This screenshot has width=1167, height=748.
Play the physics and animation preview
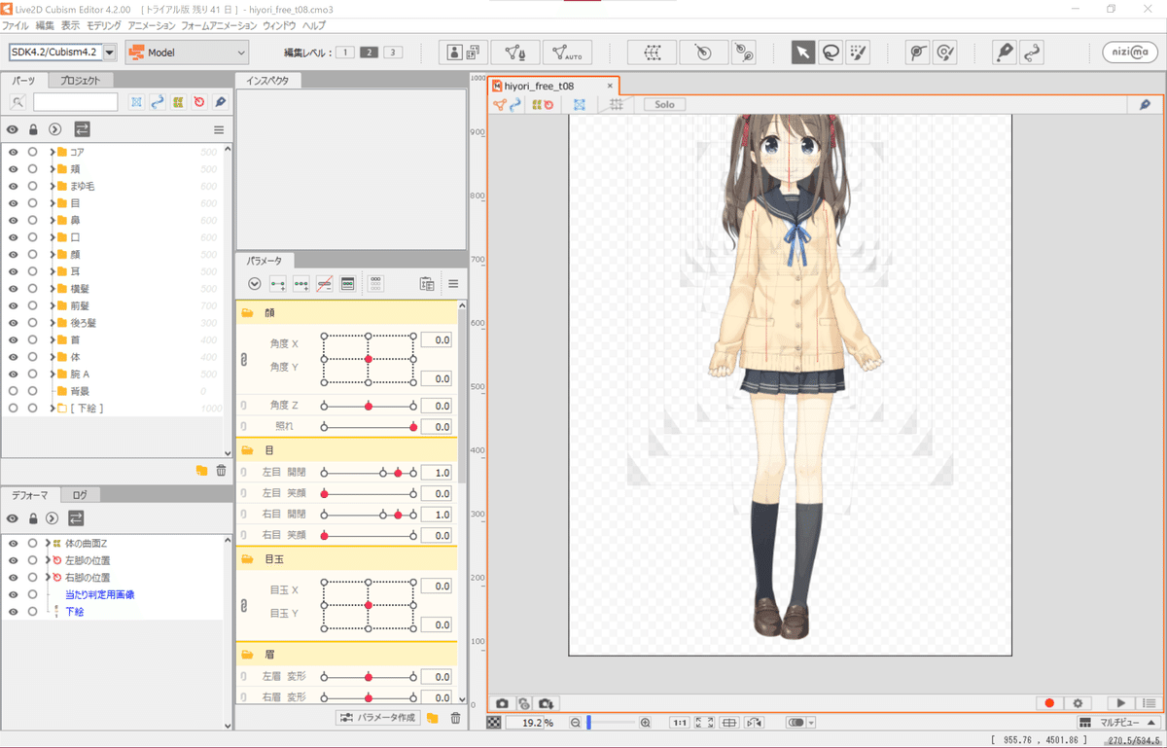[1121, 703]
